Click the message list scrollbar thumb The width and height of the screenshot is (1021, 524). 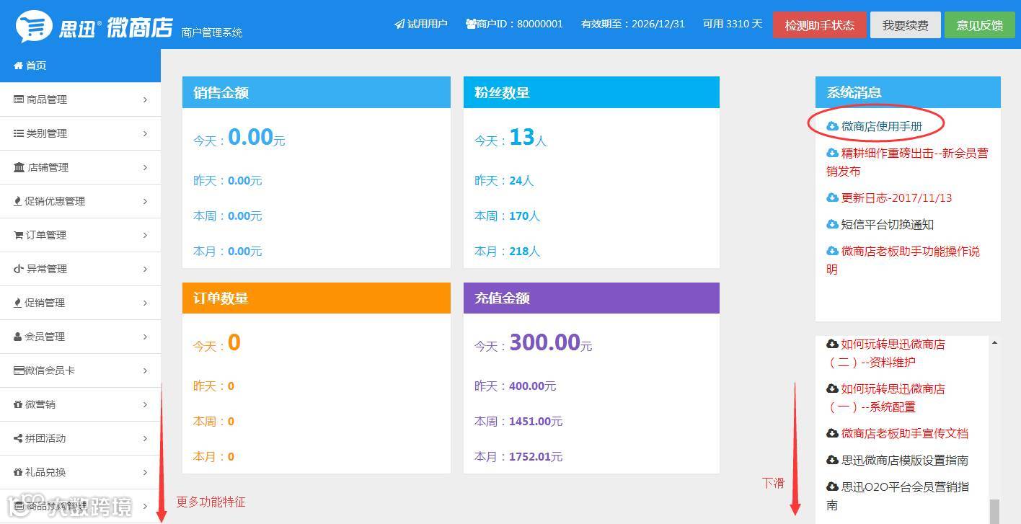coord(995,511)
